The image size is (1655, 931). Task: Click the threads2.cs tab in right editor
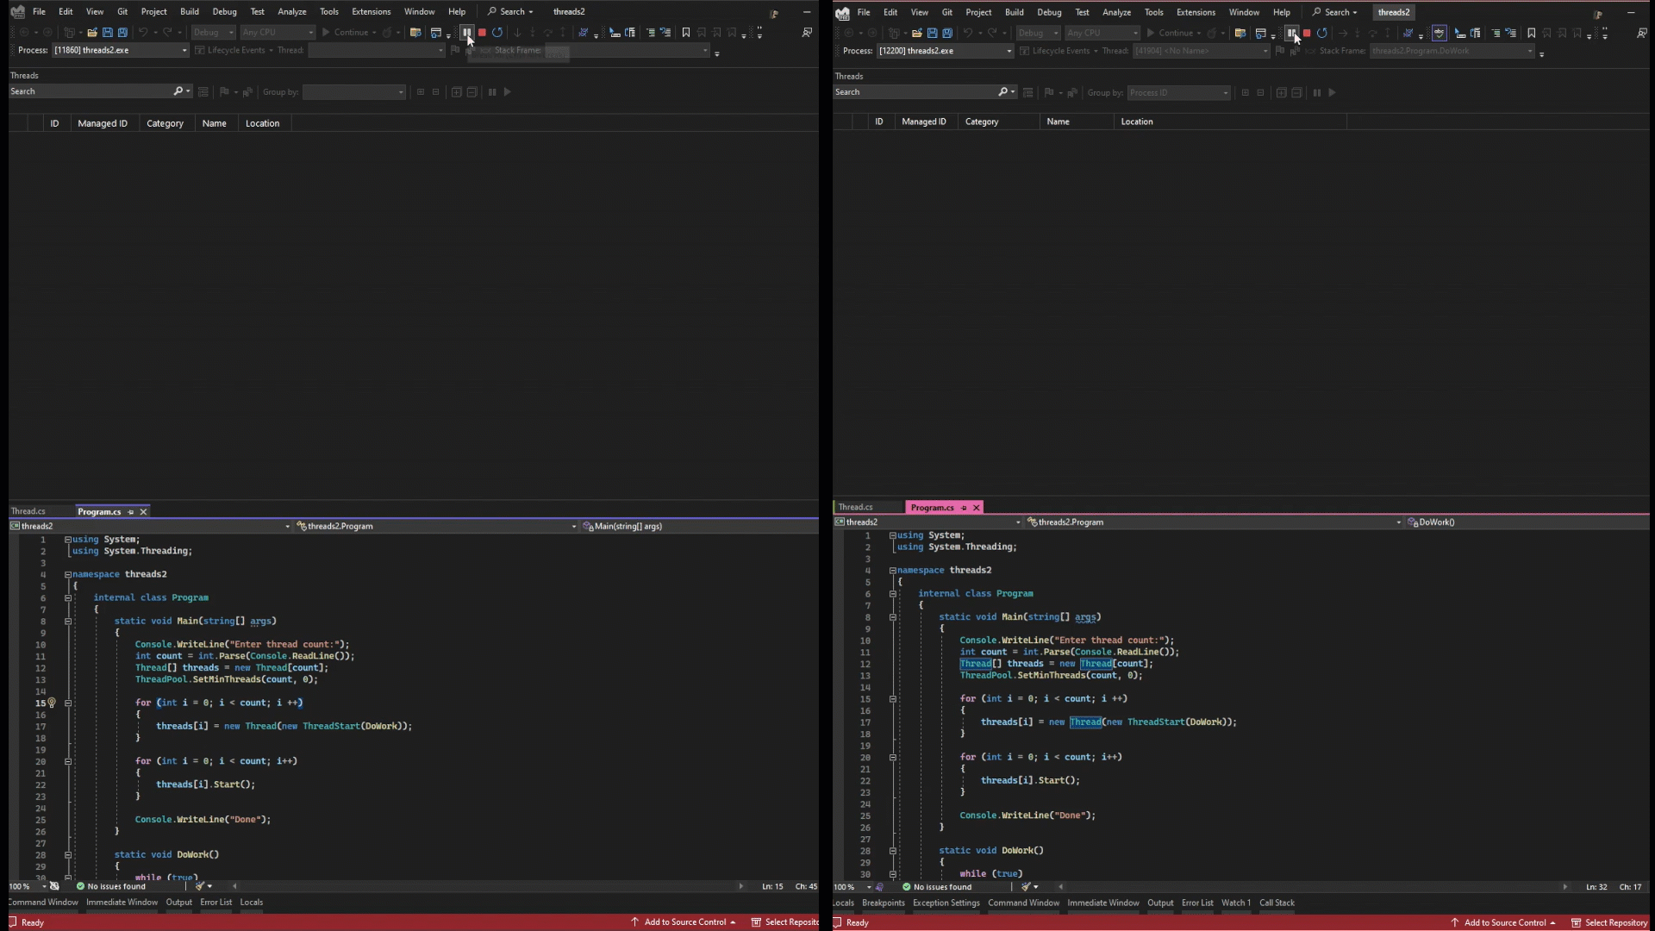pos(856,507)
